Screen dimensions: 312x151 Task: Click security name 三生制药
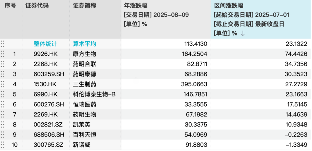[85, 84]
